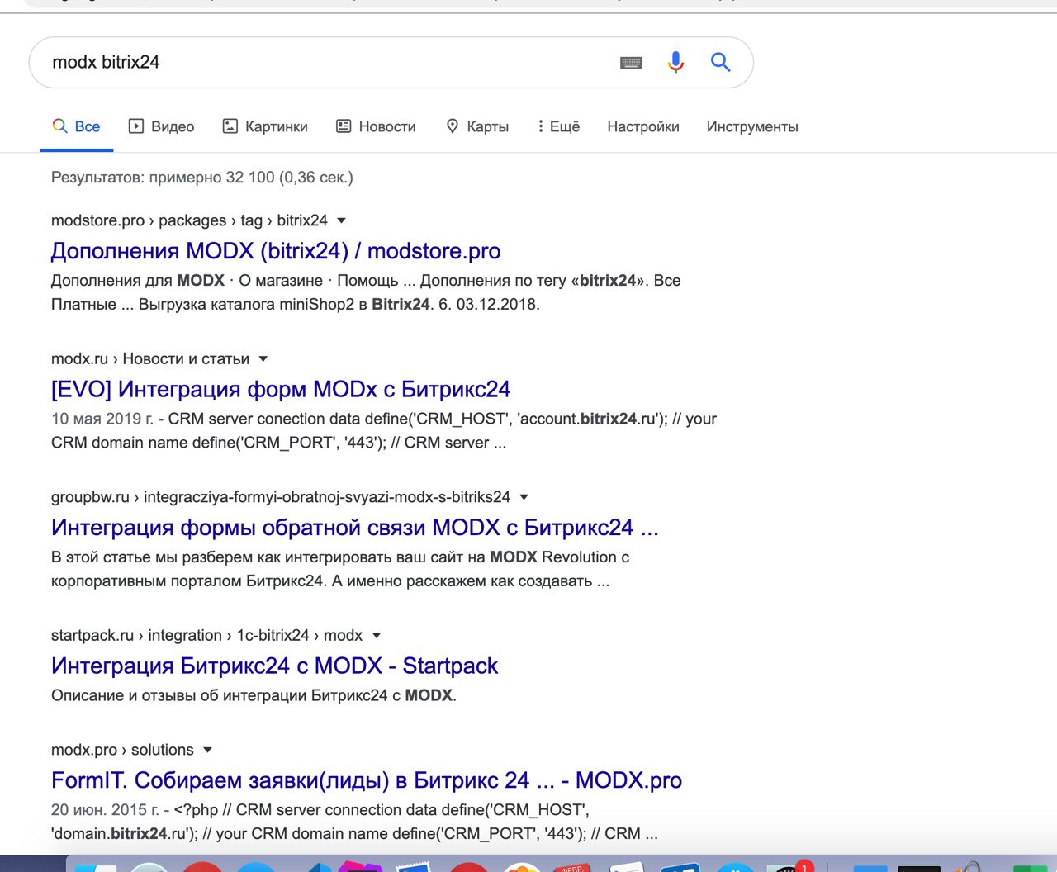The height and width of the screenshot is (872, 1057).
Task: Select the Все results tab
Action: [x=76, y=126]
